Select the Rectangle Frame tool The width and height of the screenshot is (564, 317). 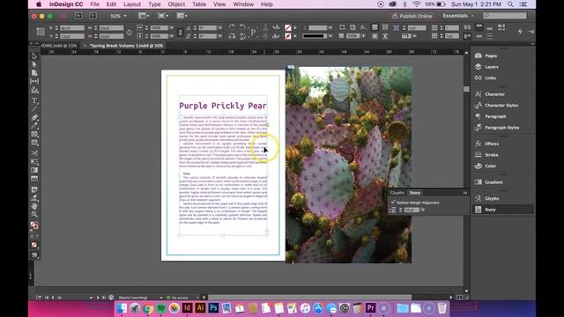click(34, 135)
